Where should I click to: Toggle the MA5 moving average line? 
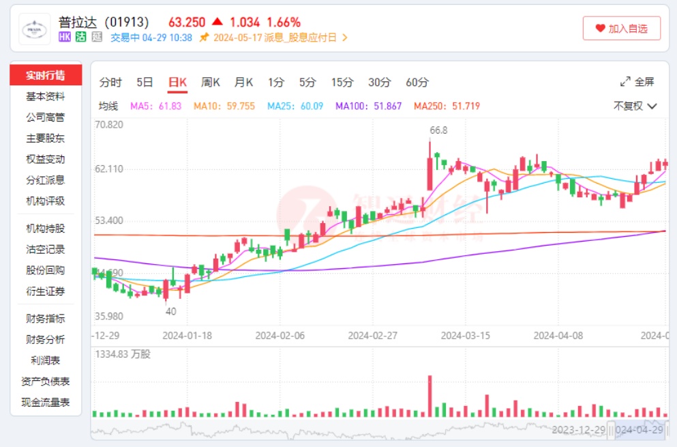pyautogui.click(x=155, y=106)
